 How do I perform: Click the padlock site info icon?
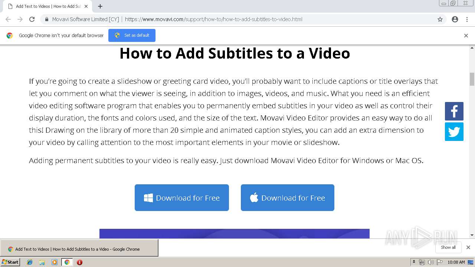click(47, 19)
